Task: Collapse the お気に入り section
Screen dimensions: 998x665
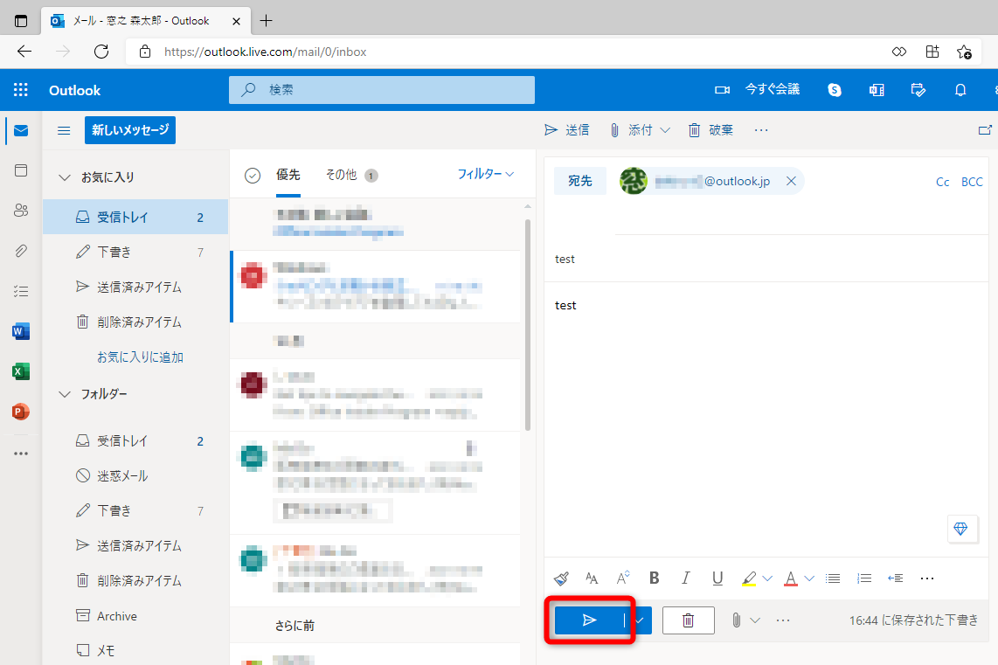Action: tap(64, 176)
